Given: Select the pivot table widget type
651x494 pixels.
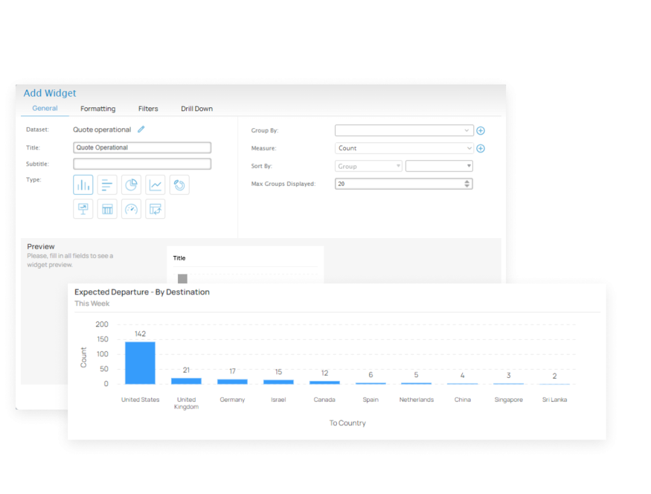Looking at the screenshot, I should point(155,209).
